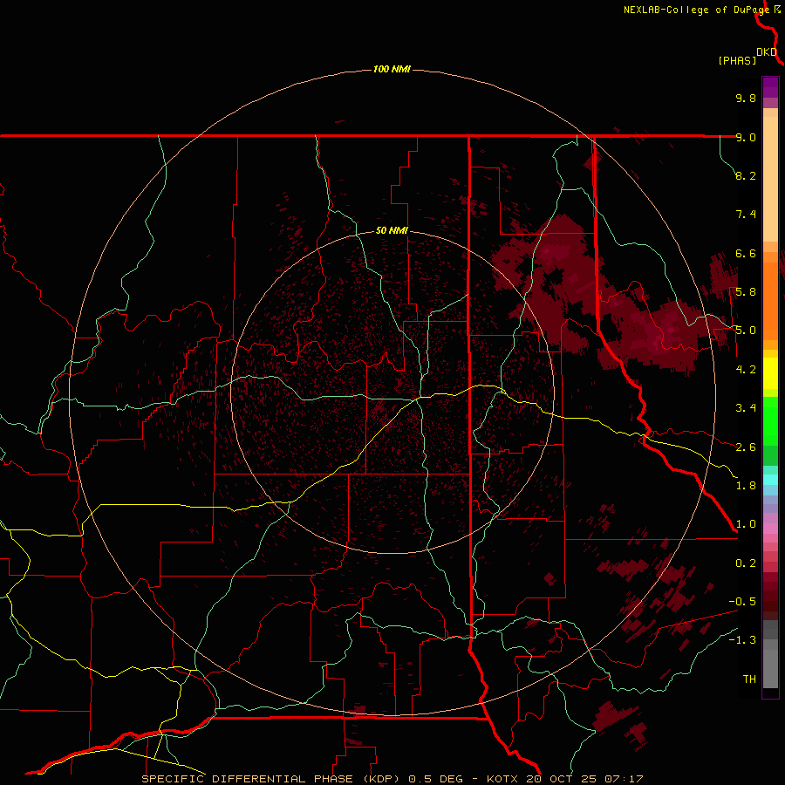This screenshot has width=785, height=785.
Task: Click the 4.2 legend value
Action: tap(746, 370)
